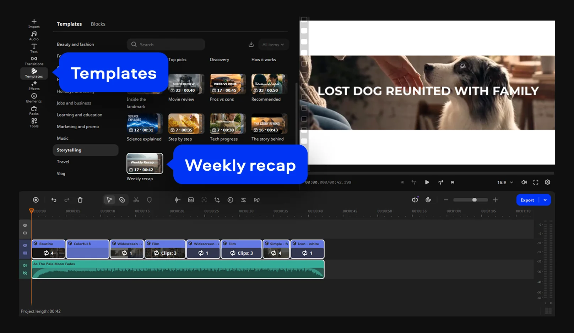Undo the last action in the timeline toolbar
Viewport: 574px width, 333px height.
(x=54, y=200)
